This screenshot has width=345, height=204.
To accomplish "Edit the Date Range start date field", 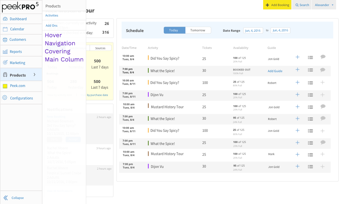I will [253, 31].
